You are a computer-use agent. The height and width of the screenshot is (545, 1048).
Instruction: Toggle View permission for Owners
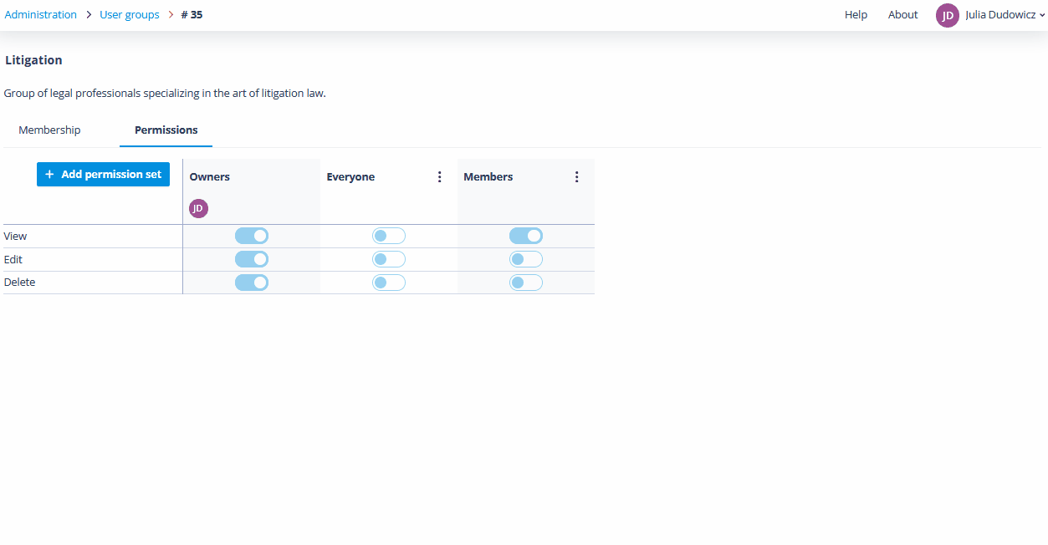coord(252,236)
